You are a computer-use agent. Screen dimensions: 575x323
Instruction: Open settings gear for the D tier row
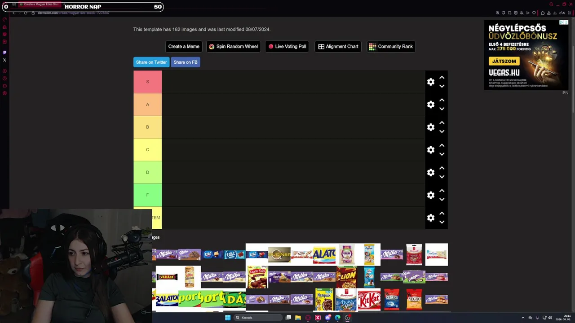431,172
